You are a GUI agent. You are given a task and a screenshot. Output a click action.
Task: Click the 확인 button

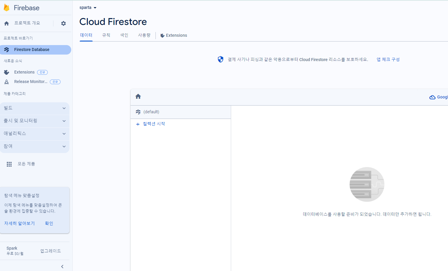pos(49,223)
